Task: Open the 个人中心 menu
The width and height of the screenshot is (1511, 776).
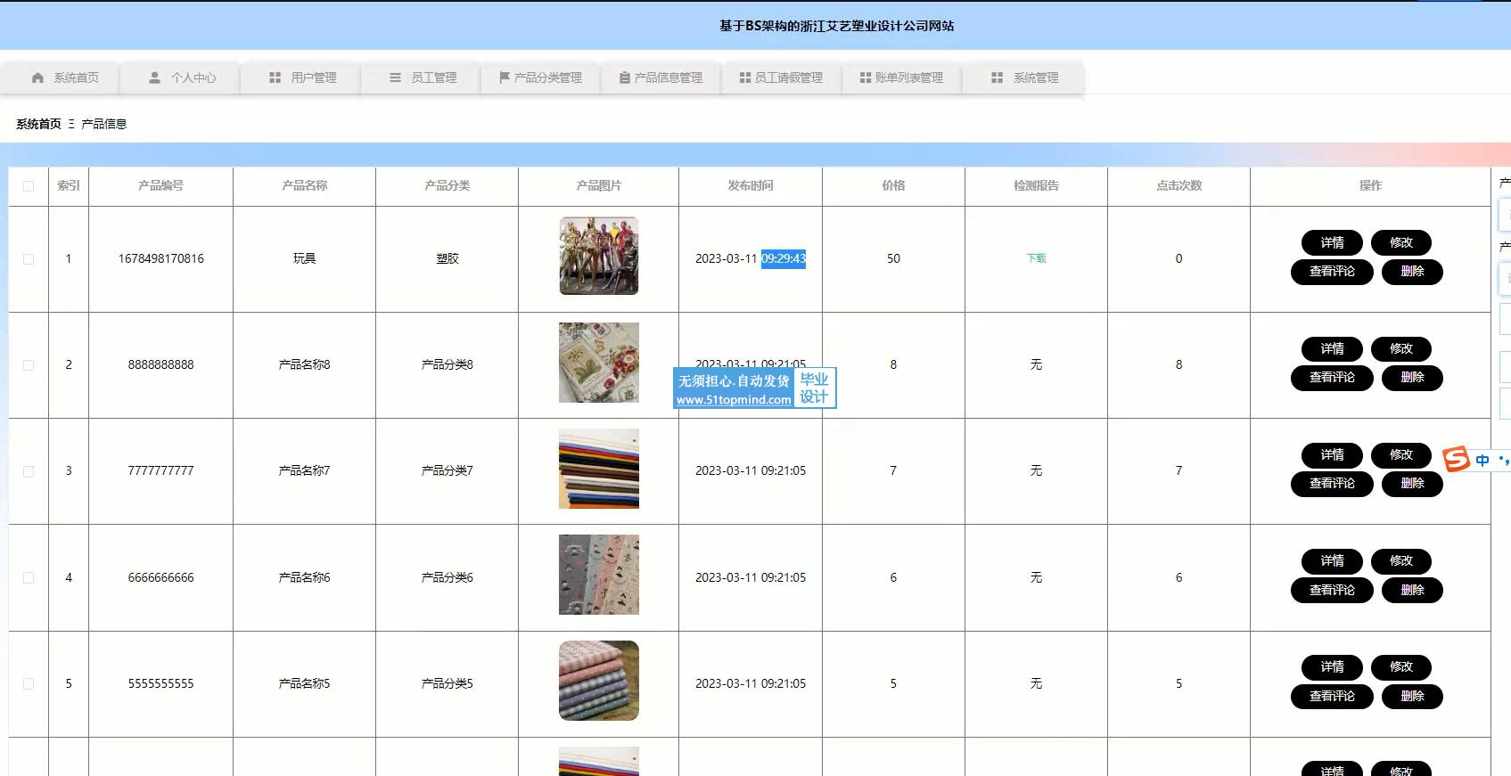Action: [x=181, y=78]
